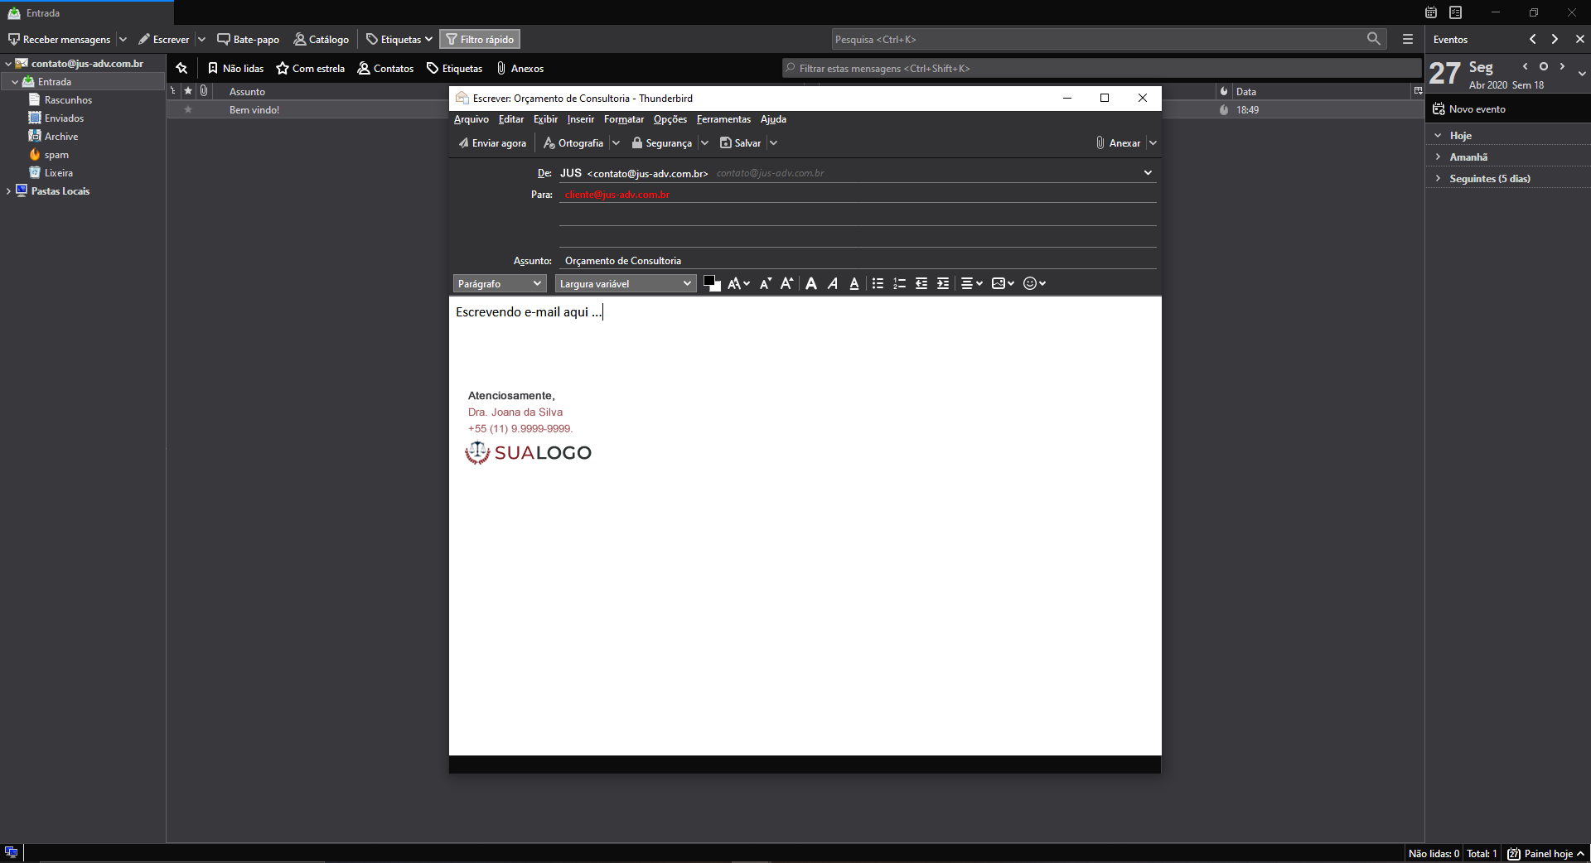Toggle italic text formatting
The width and height of the screenshot is (1591, 863).
[x=833, y=284]
